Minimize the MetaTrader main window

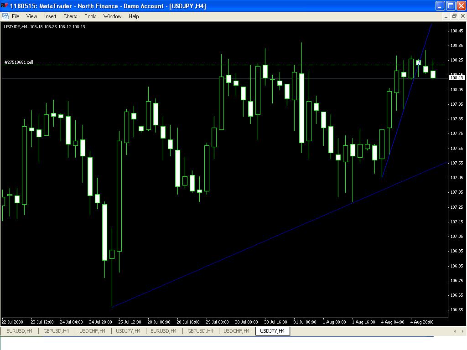pyautogui.click(x=440, y=5)
